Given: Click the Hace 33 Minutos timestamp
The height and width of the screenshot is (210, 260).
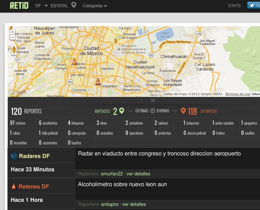Looking at the screenshot, I should pyautogui.click(x=32, y=169).
